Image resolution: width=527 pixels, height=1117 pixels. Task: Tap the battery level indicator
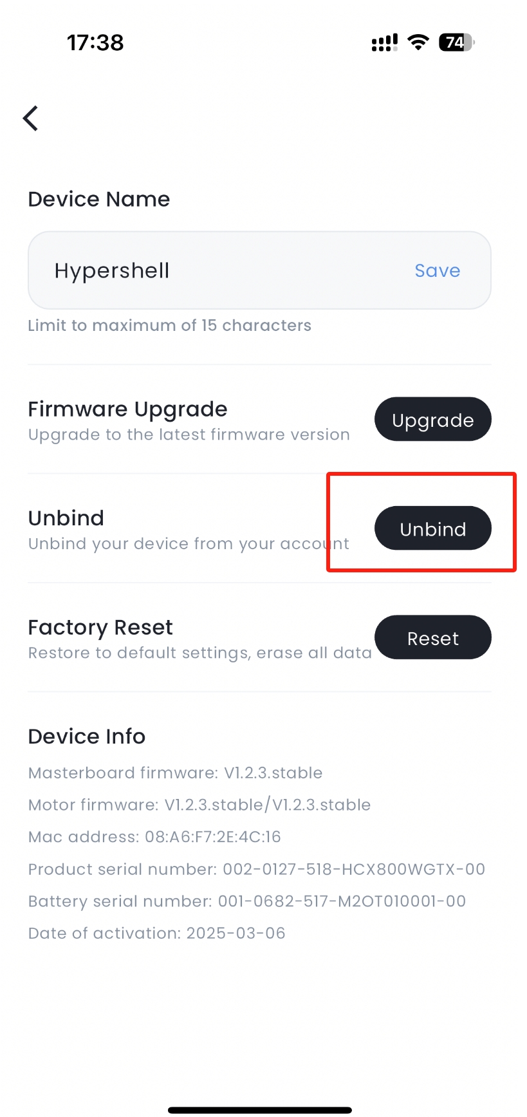tap(456, 42)
